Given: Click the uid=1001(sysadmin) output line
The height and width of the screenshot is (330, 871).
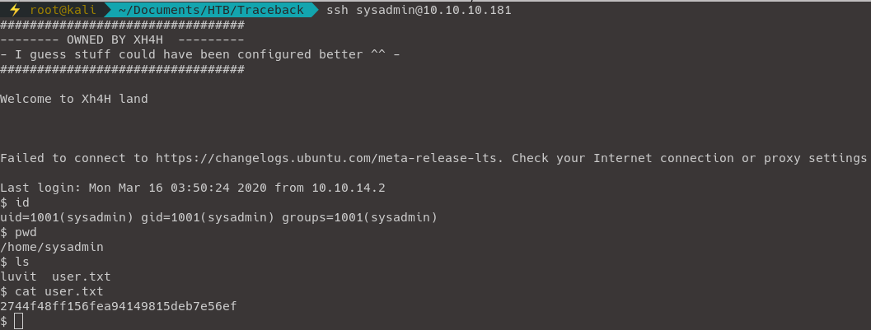Looking at the screenshot, I should pyautogui.click(x=218, y=217).
